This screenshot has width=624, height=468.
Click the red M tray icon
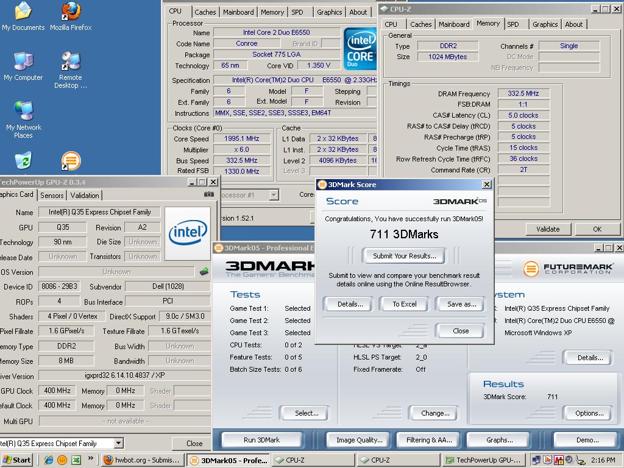point(558,460)
